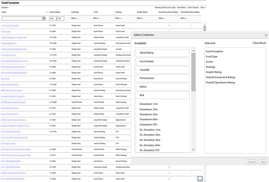This screenshot has width=269, height=182.
Task: Open the Tools dropdown menu
Action: click(203, 7)
